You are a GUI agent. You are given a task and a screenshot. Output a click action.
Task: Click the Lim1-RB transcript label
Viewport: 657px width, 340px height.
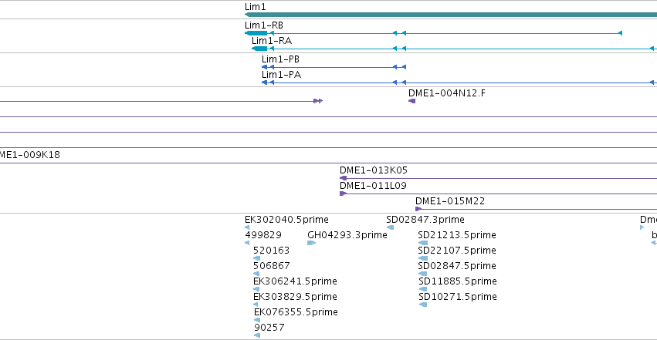264,25
